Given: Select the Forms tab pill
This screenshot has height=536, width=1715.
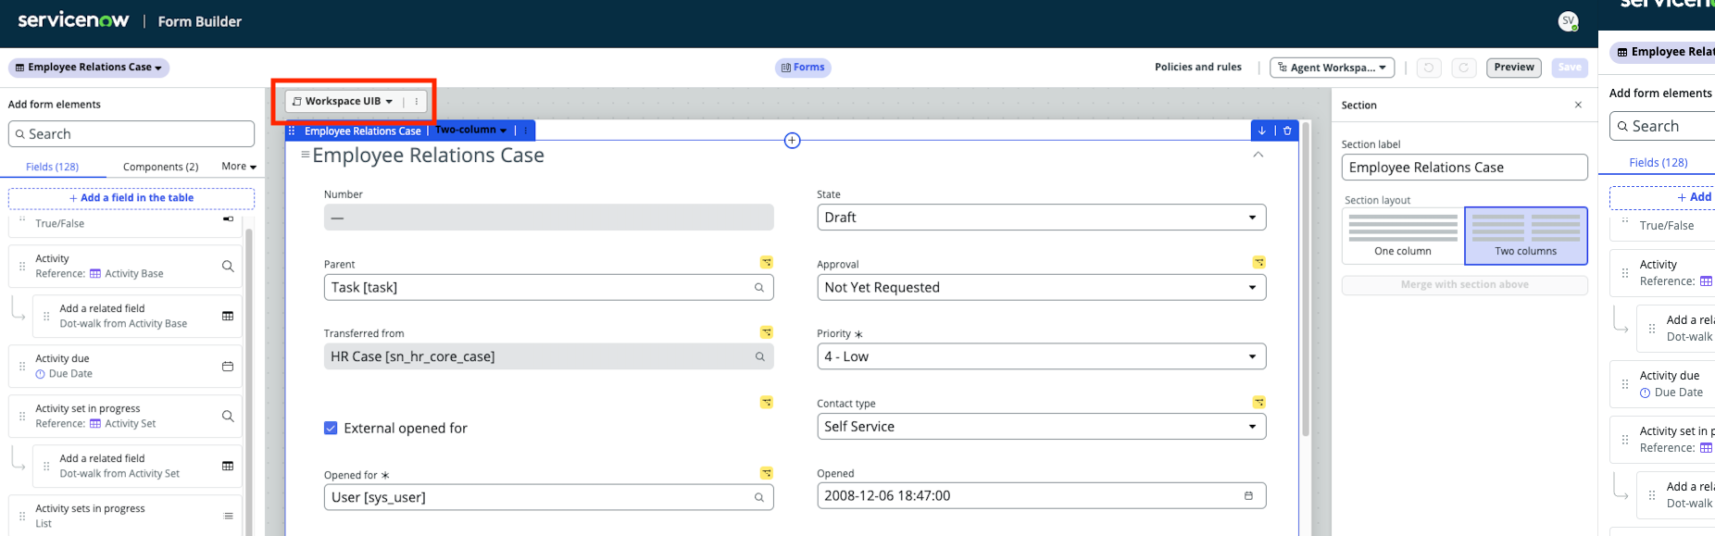Looking at the screenshot, I should (803, 68).
